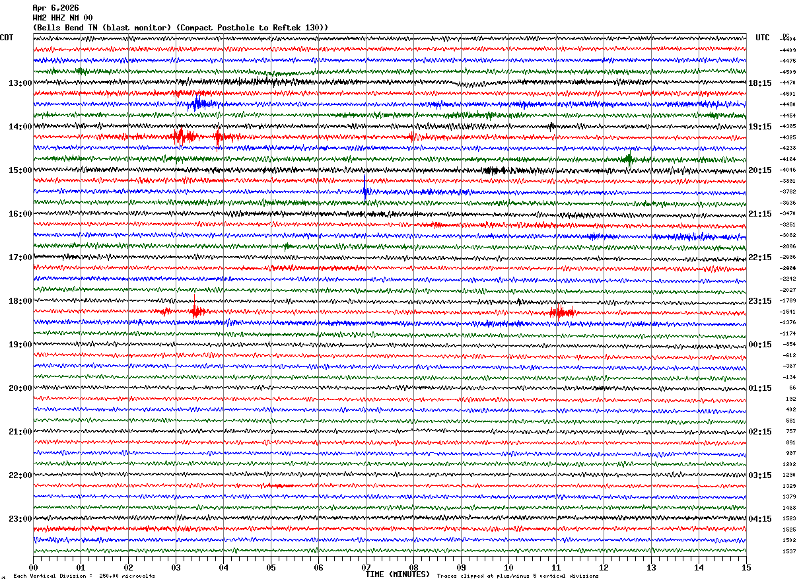Select the 'Bells Bend TN (blast monitor)' title line
799x585 pixels.
click(180, 28)
